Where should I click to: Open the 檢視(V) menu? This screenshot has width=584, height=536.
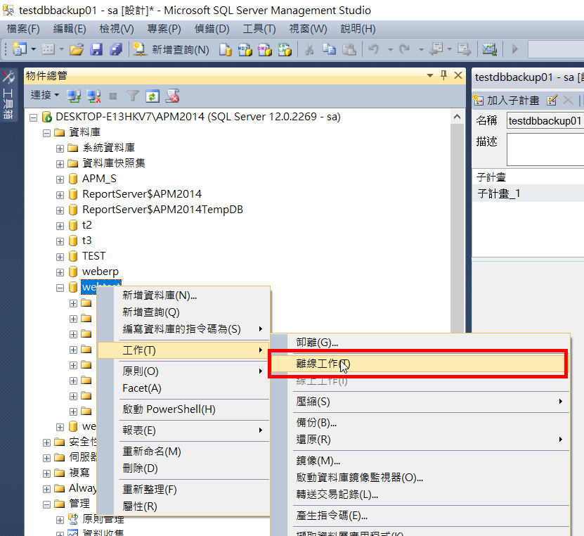pyautogui.click(x=117, y=29)
